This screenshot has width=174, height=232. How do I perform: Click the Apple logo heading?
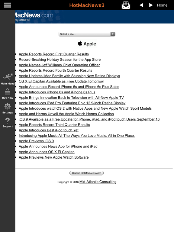pos(87,43)
